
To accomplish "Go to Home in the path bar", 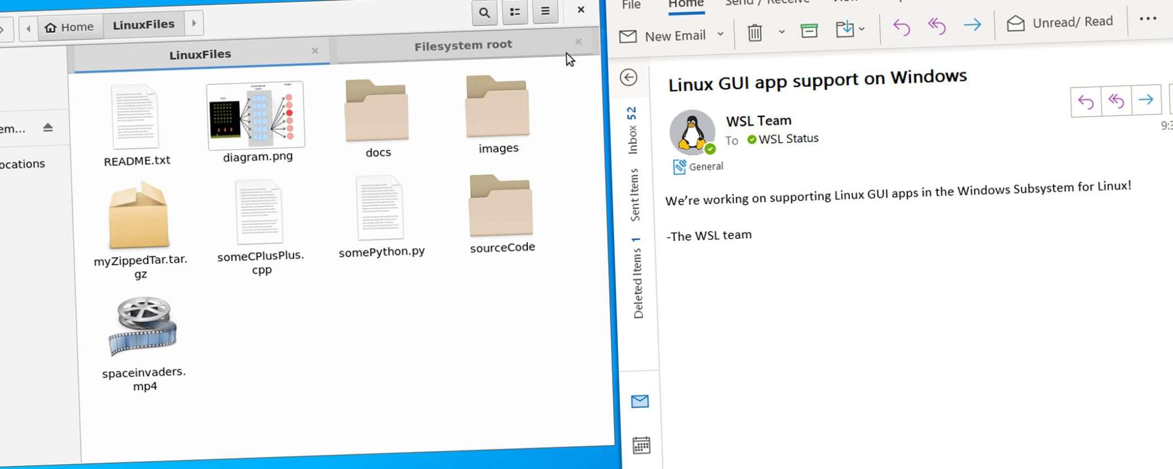I will [70, 27].
